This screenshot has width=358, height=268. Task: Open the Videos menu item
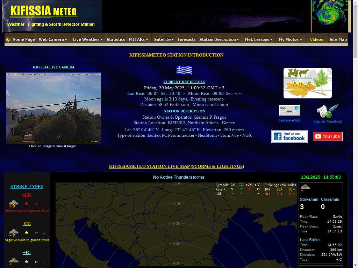316,39
